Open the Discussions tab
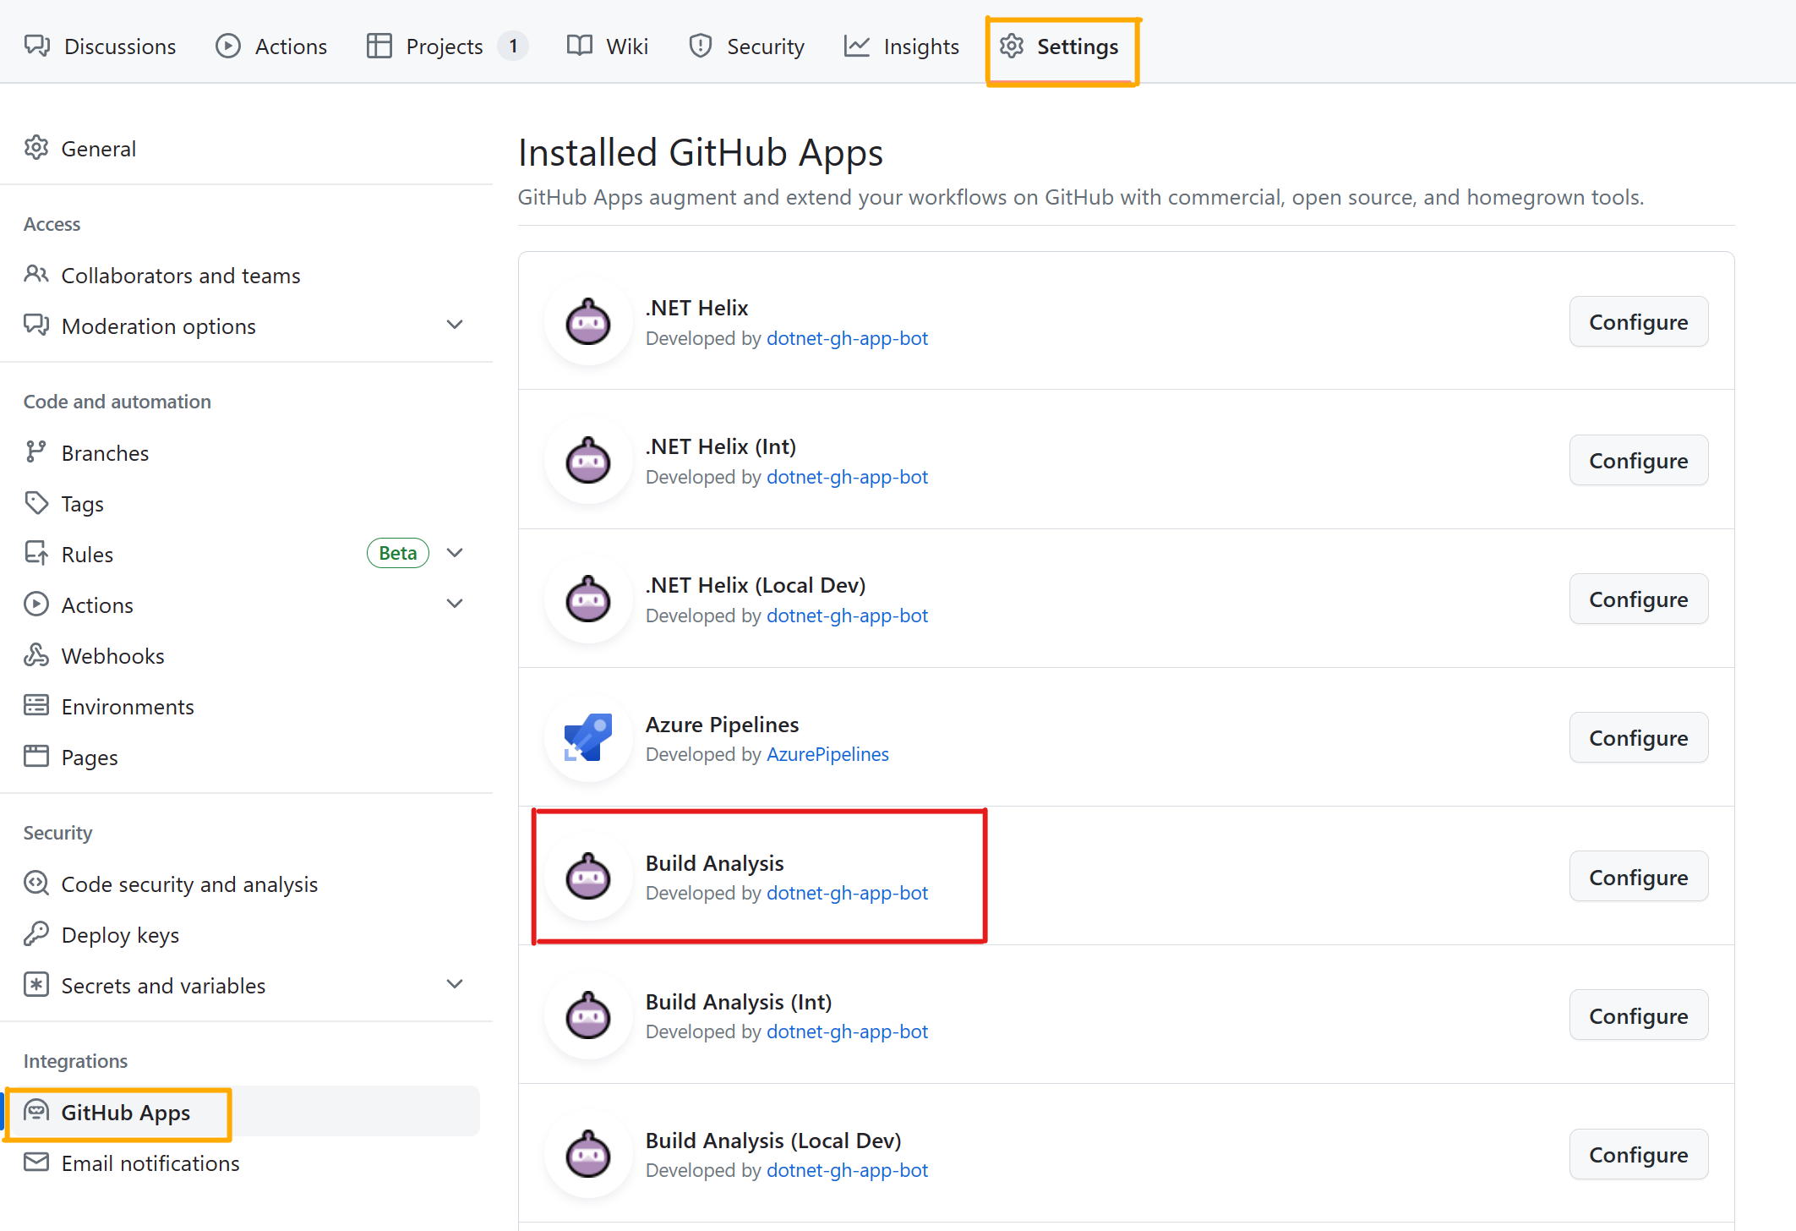Image resolution: width=1796 pixels, height=1231 pixels. (x=101, y=46)
